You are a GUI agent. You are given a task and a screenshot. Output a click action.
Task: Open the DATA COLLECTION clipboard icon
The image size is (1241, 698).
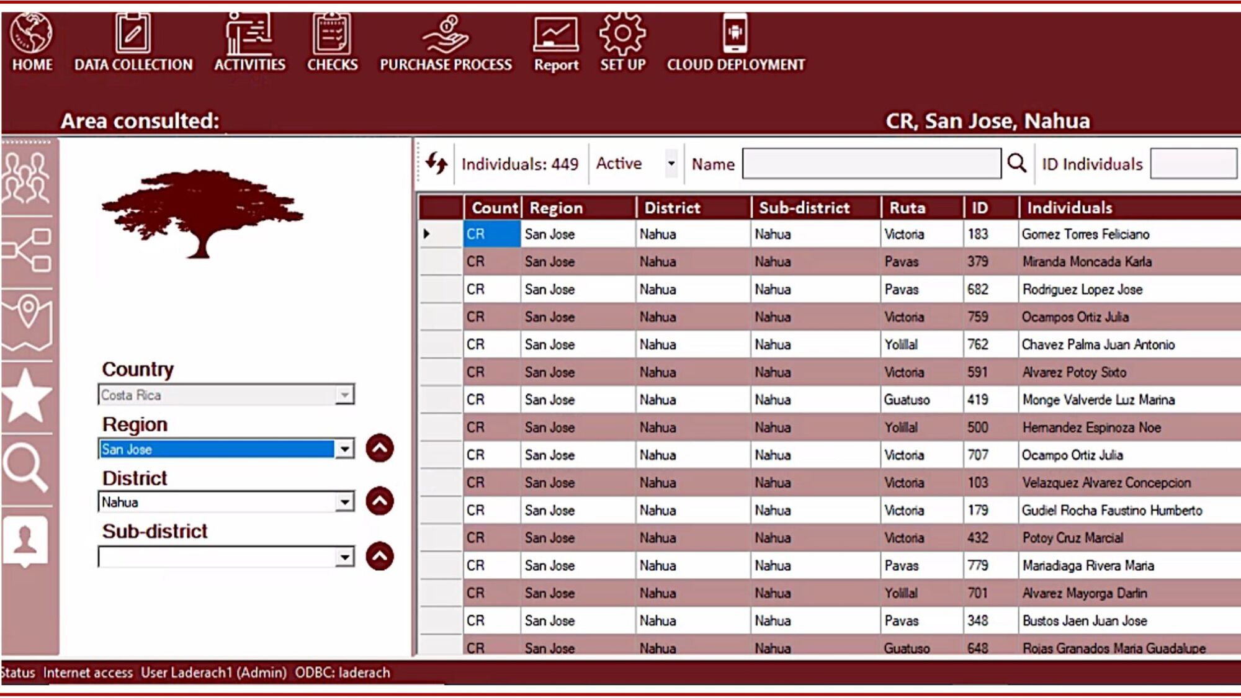133,34
